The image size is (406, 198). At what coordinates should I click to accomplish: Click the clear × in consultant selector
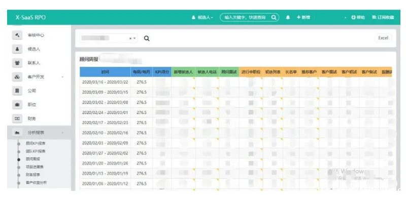130,38
